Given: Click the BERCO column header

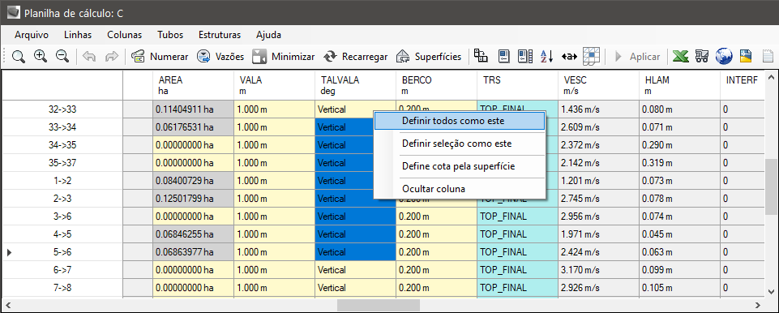Looking at the screenshot, I should point(436,85).
